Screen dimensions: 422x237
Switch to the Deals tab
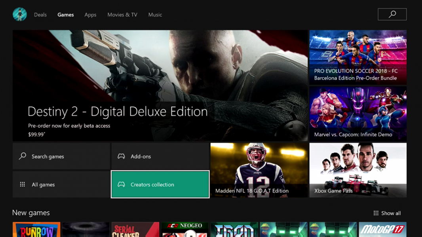pyautogui.click(x=40, y=15)
